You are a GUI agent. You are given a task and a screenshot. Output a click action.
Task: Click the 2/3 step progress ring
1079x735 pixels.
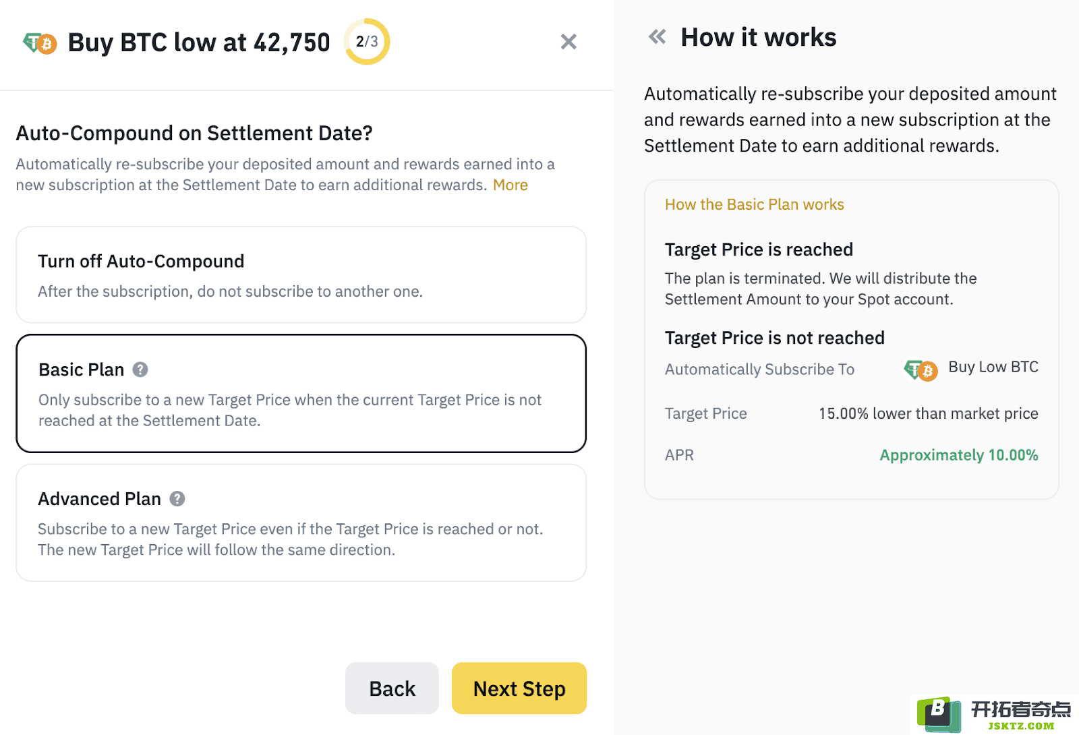click(367, 42)
